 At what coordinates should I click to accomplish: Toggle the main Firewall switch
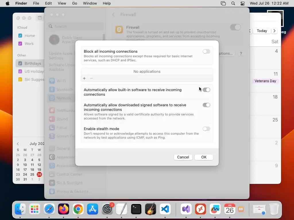click(235, 27)
